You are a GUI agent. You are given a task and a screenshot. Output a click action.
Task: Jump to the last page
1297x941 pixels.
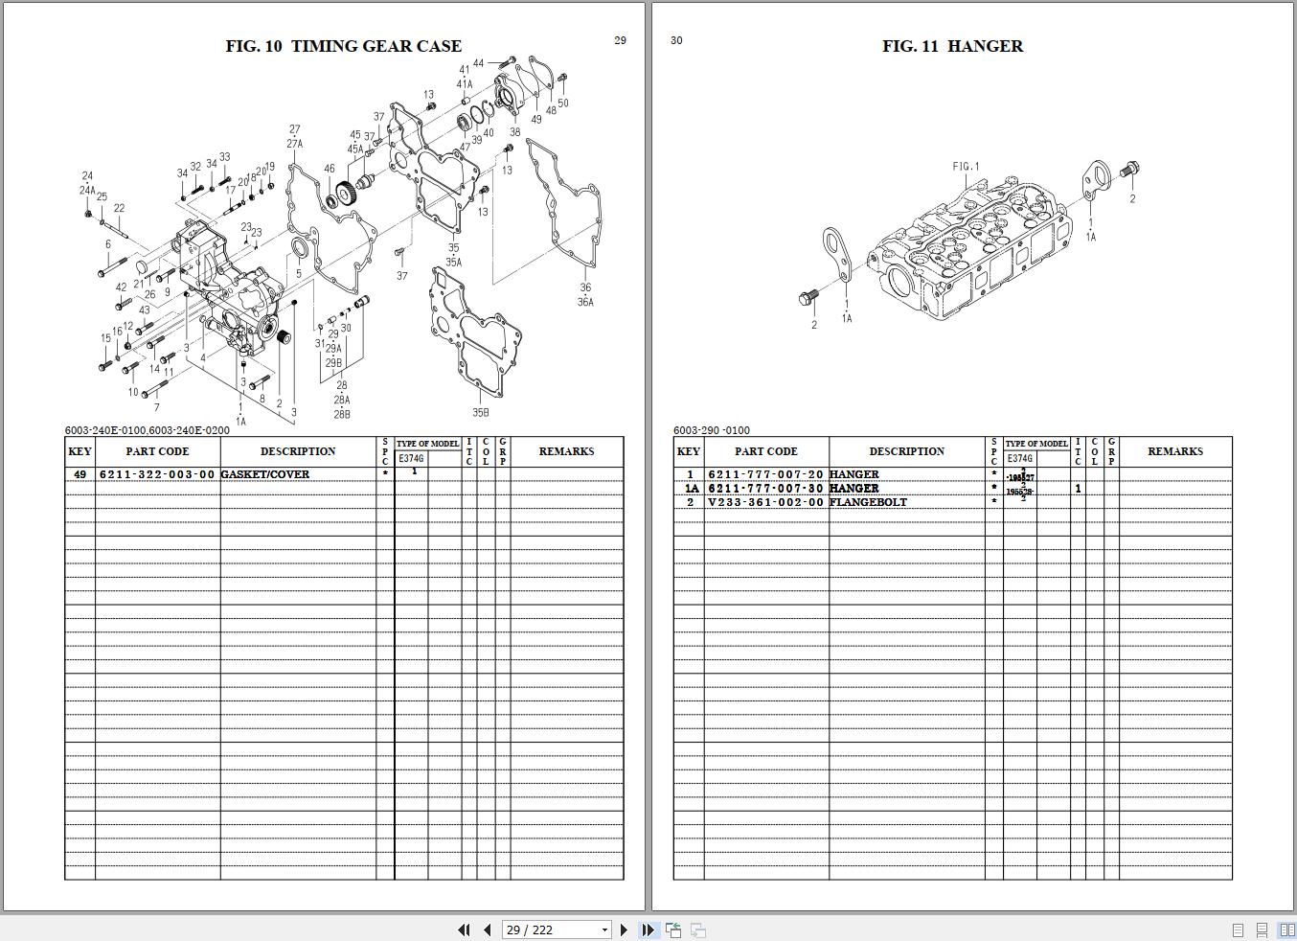click(x=648, y=930)
